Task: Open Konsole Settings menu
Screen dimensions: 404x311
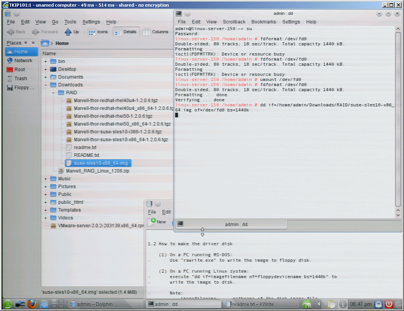Action: tap(291, 22)
